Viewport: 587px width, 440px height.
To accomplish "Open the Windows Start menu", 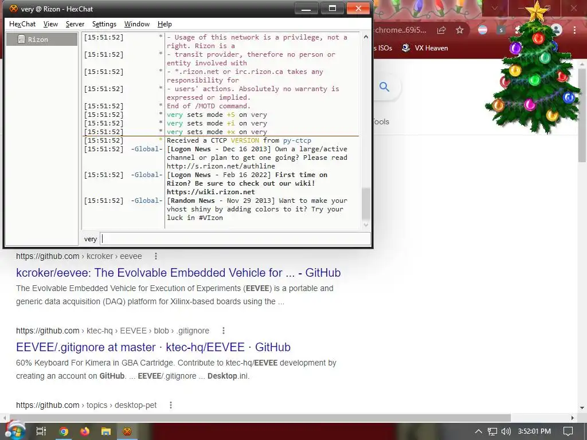I will tap(15, 431).
